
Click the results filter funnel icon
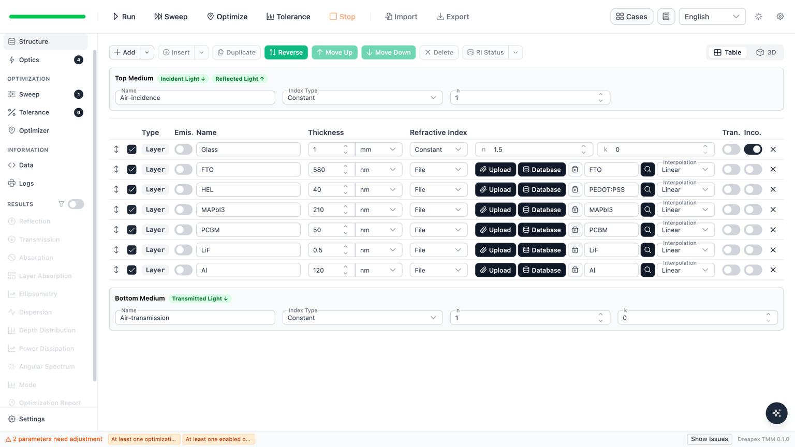tap(61, 204)
